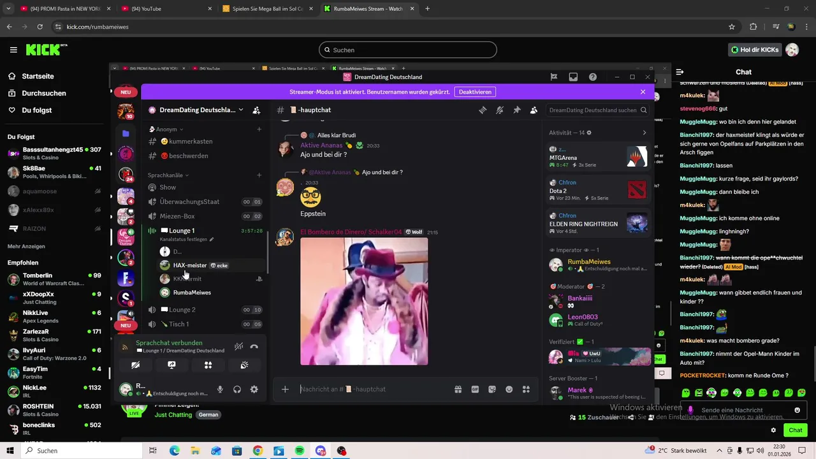Image resolution: width=816 pixels, height=459 pixels.
Task: Open Kick chat settings gear
Action: (773, 430)
